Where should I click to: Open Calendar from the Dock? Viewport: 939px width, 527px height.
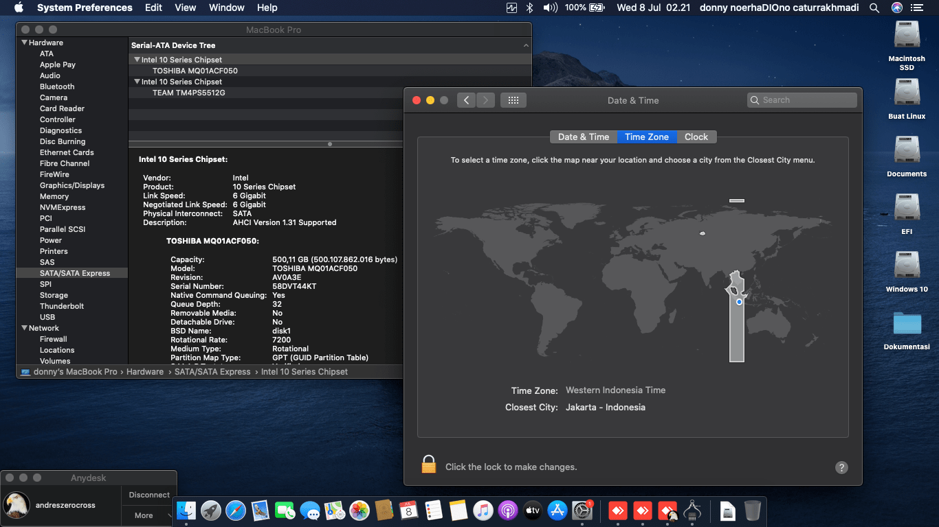point(409,511)
